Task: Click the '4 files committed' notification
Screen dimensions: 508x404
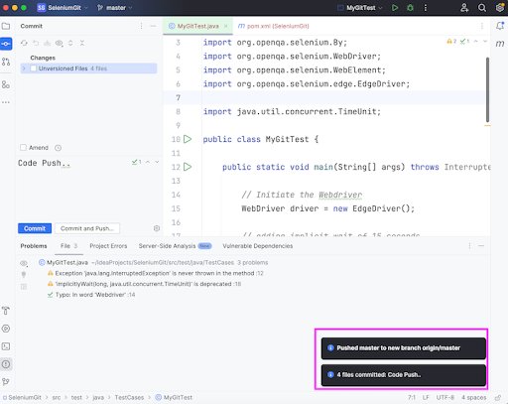Action: pyautogui.click(x=404, y=375)
